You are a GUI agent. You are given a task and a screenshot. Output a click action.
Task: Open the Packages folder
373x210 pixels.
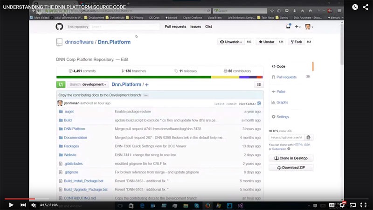click(x=71, y=146)
